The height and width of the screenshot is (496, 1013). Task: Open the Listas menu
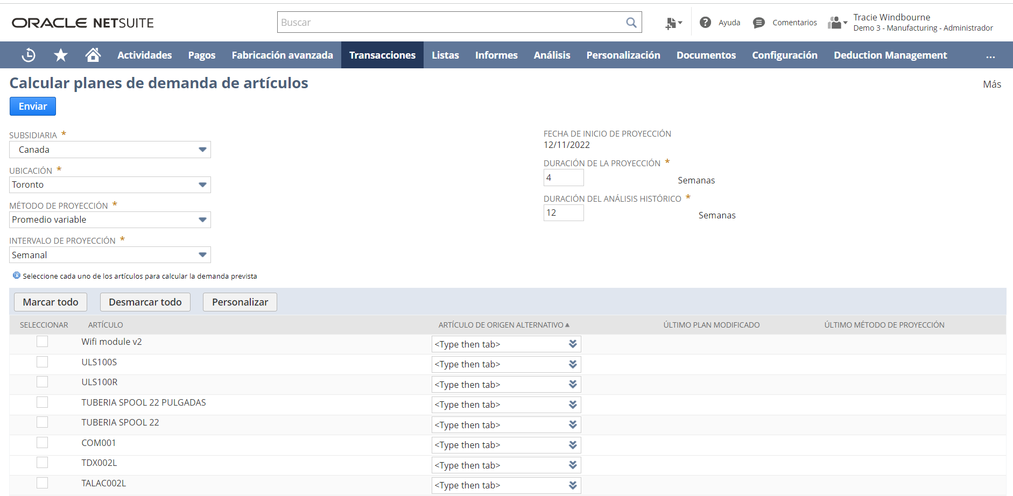point(445,54)
